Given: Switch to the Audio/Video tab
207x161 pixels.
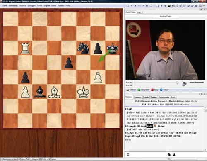Looking at the screenshot, I should tap(130, 12).
